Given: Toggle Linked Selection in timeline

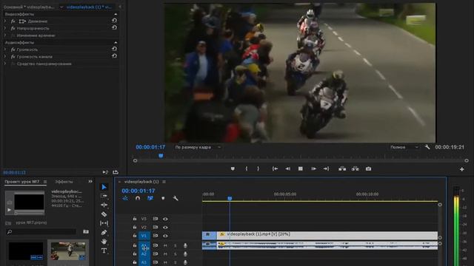Looking at the screenshot, I should [150, 198].
